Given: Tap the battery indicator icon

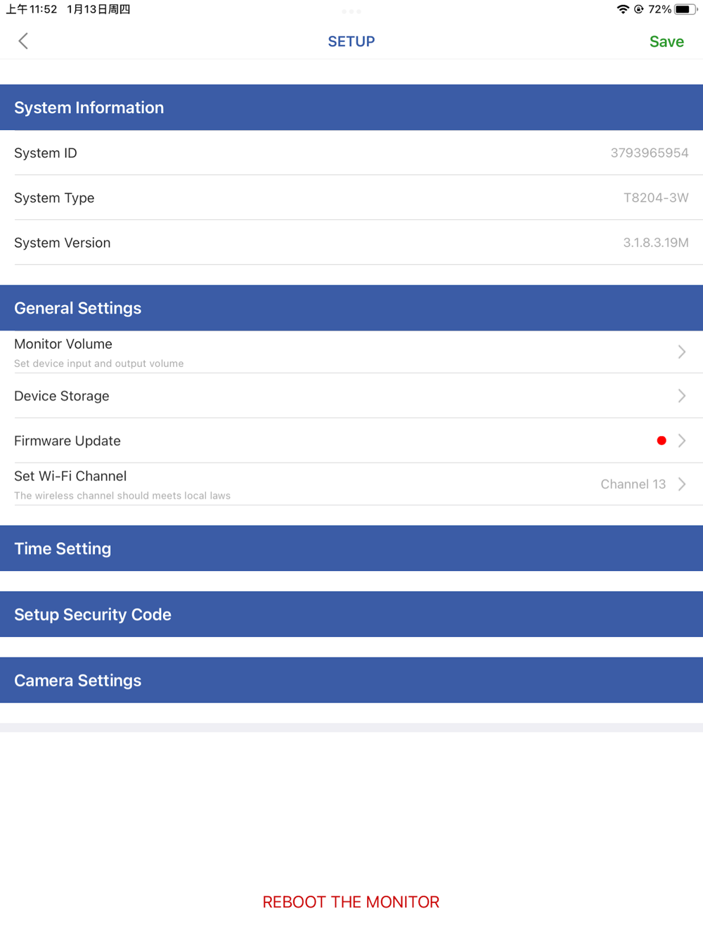Looking at the screenshot, I should [x=685, y=9].
